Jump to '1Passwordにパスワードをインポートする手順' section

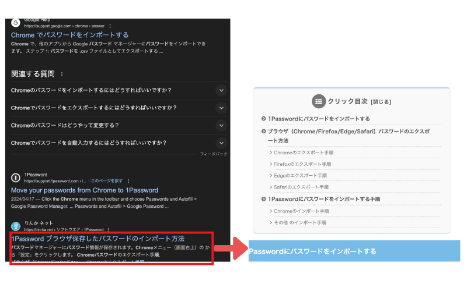point(324,199)
